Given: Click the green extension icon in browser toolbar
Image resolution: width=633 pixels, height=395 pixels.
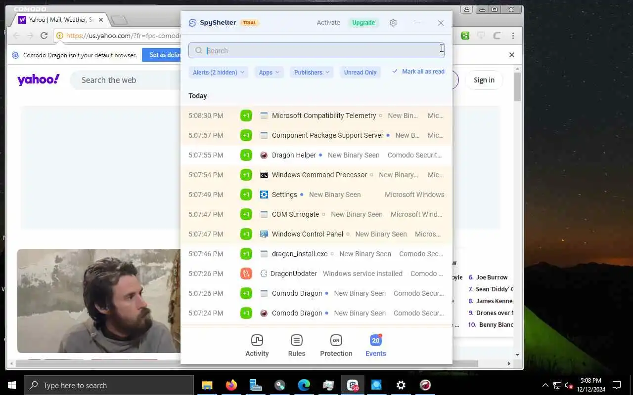Looking at the screenshot, I should coord(465,36).
